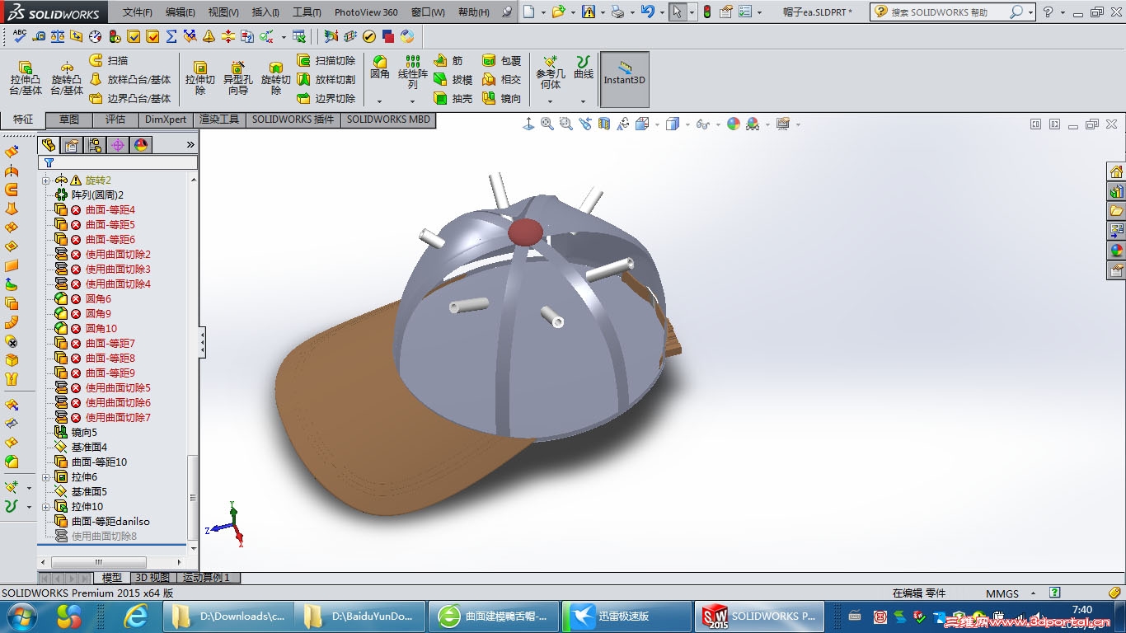
Task: Open the 插入(I) menu
Action: tap(265, 12)
